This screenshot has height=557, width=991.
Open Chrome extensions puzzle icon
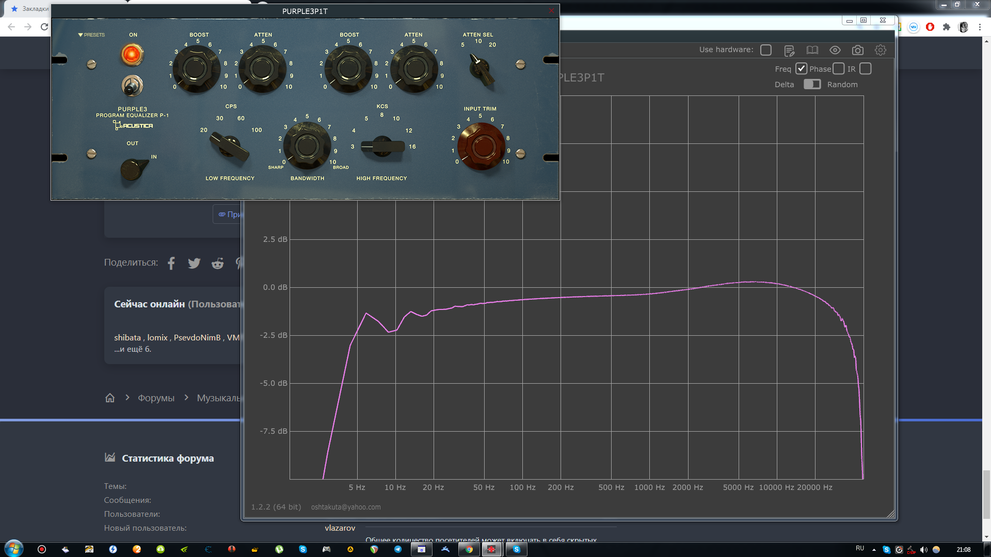(x=947, y=27)
